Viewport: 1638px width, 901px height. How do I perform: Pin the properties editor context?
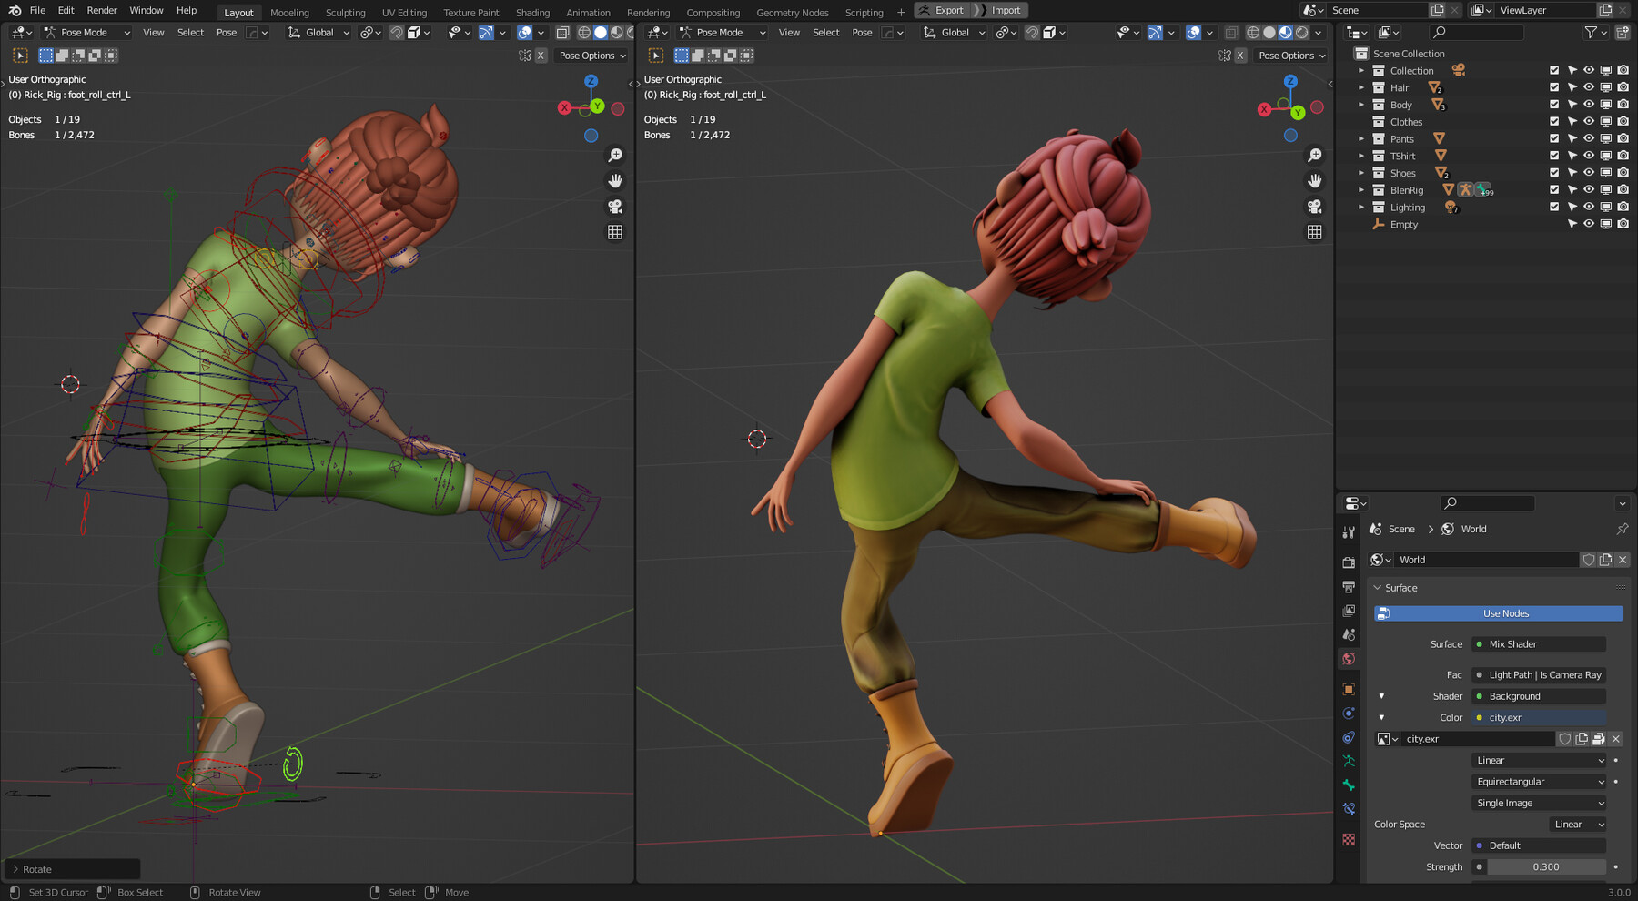[x=1622, y=529]
